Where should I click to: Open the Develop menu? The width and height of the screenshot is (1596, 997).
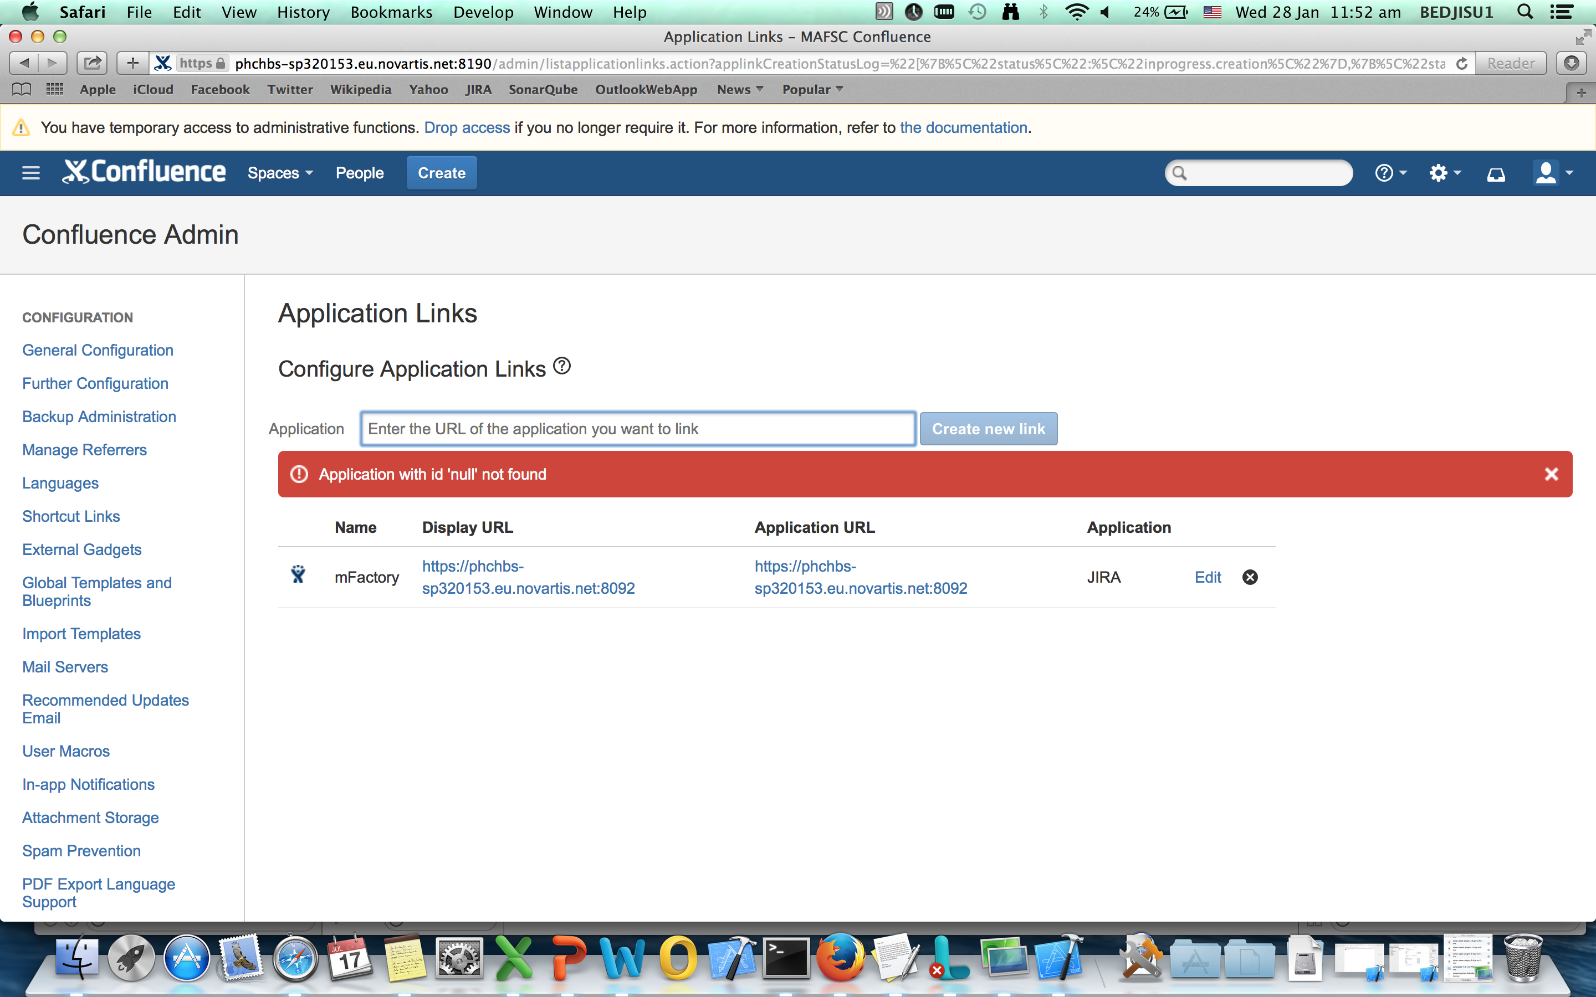[483, 12]
